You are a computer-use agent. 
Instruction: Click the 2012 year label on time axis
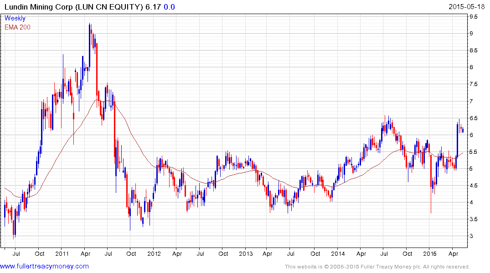pyautogui.click(x=154, y=253)
